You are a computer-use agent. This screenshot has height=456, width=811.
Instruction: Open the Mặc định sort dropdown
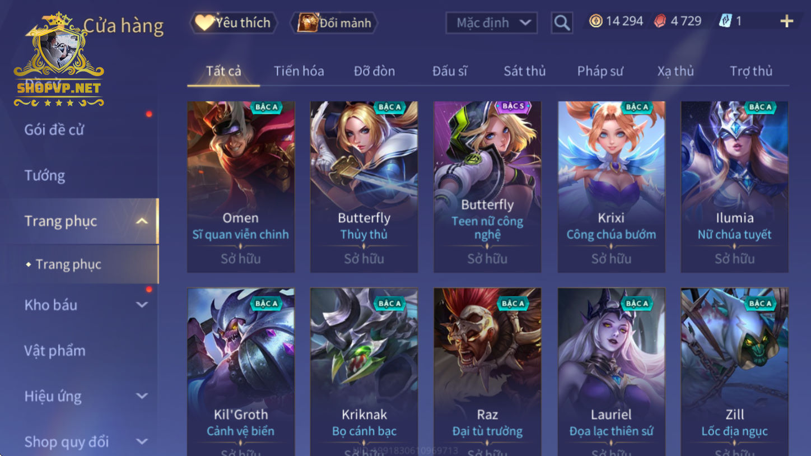[491, 23]
